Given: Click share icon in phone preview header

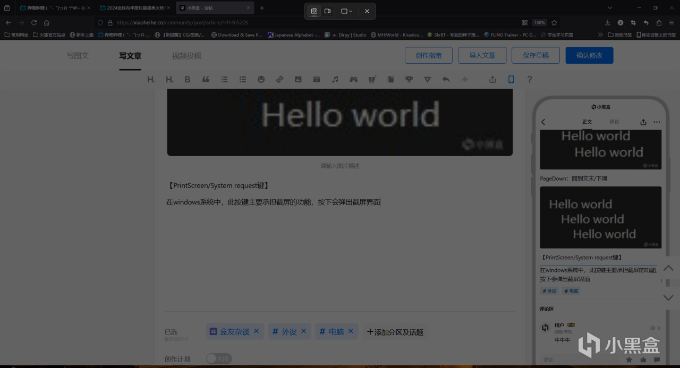Looking at the screenshot, I should pos(643,122).
